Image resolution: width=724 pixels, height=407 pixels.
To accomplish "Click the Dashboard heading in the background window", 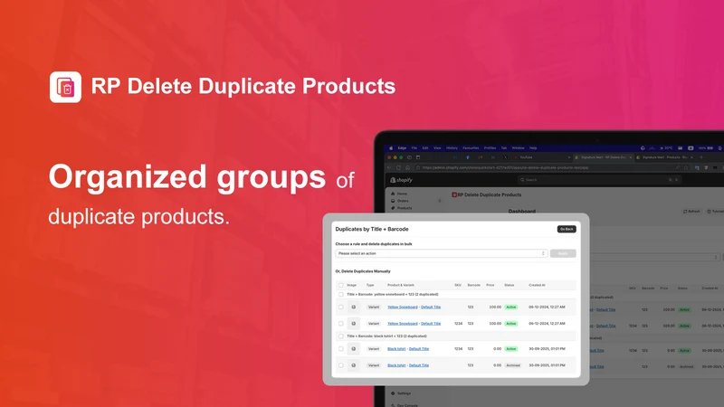I will click(x=522, y=211).
